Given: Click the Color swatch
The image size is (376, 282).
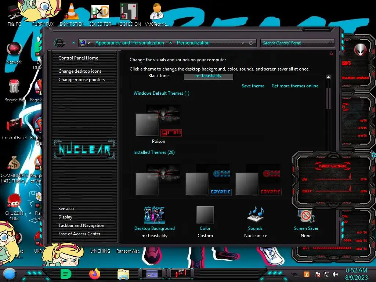Looking at the screenshot, I should click(205, 215).
